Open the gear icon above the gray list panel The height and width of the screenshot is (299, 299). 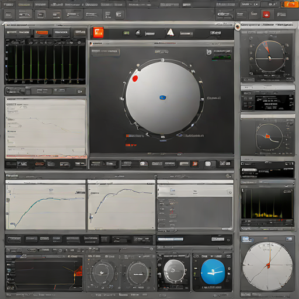click(228, 176)
